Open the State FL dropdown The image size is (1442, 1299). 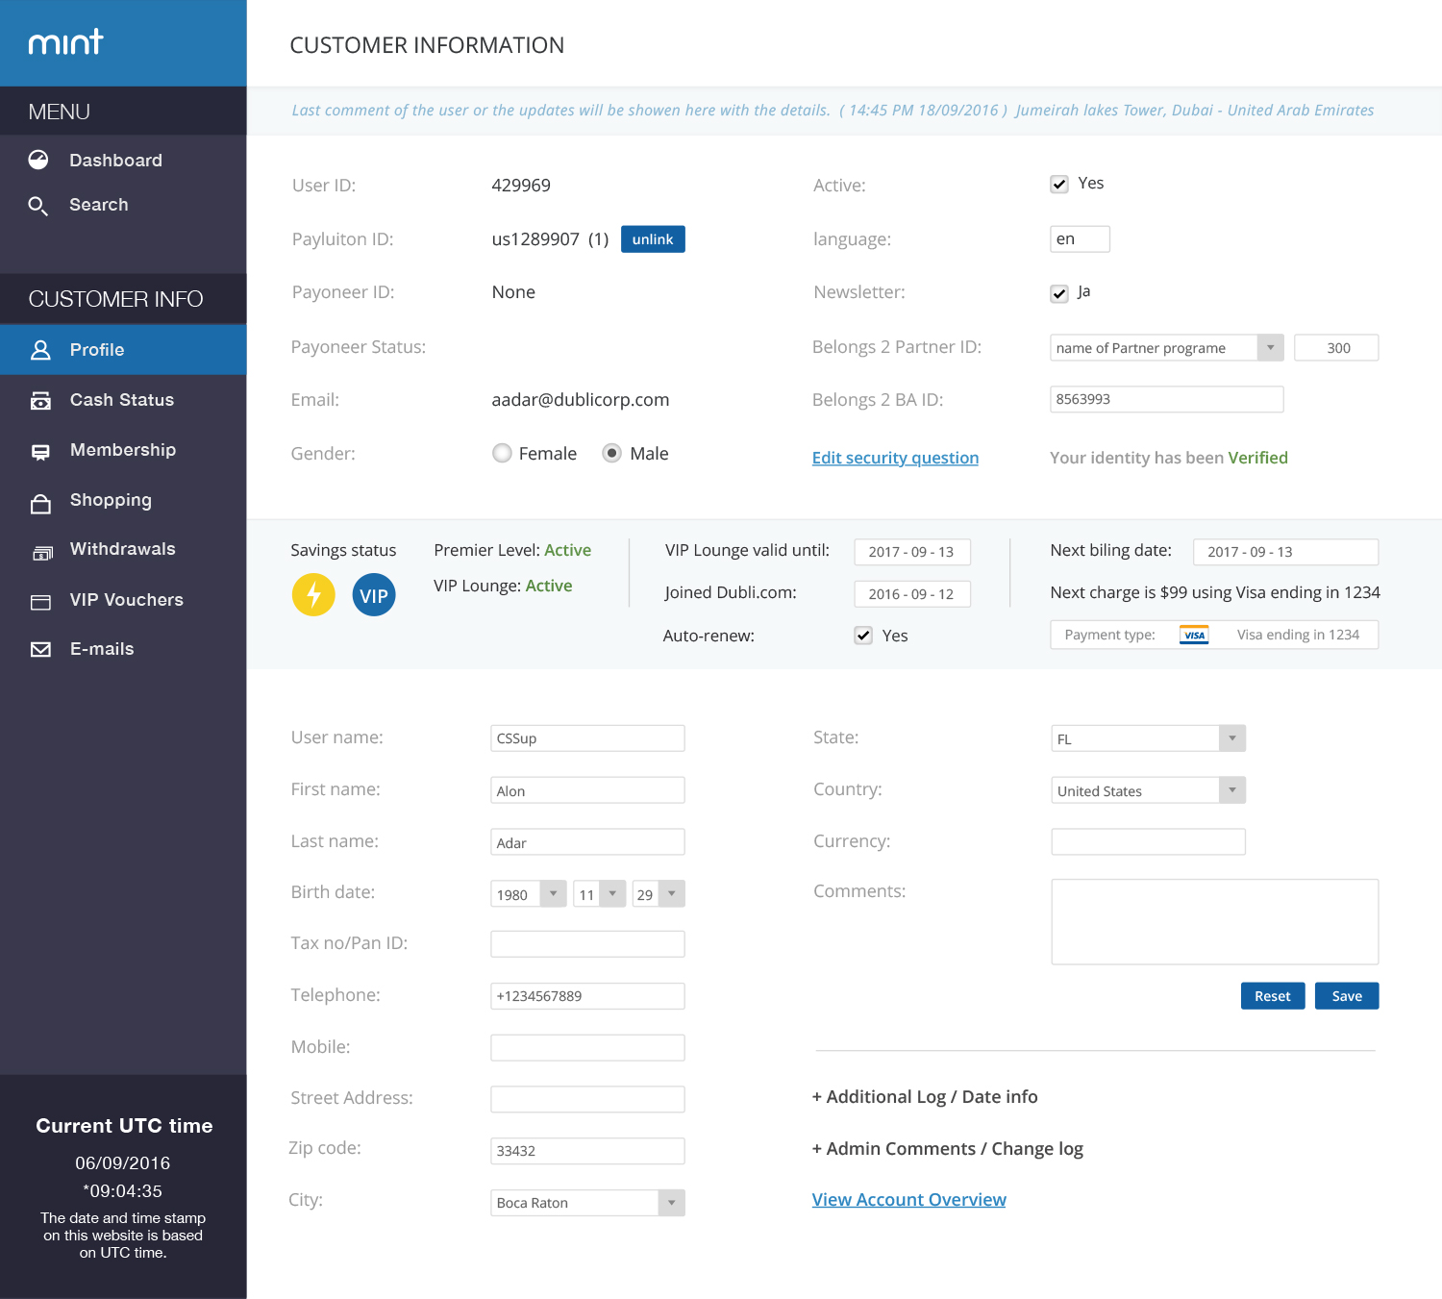click(x=1149, y=738)
